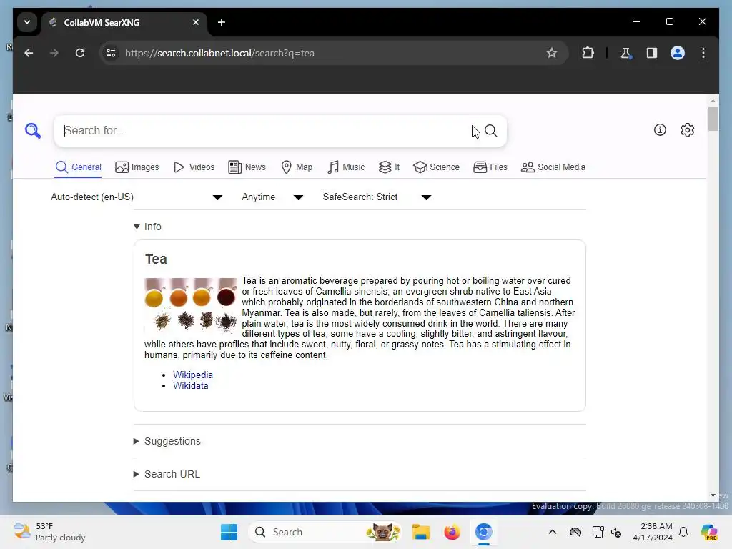Open the weather widget on taskbar
The width and height of the screenshot is (732, 549).
tap(49, 532)
